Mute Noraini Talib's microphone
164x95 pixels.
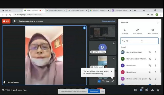tap(150, 66)
